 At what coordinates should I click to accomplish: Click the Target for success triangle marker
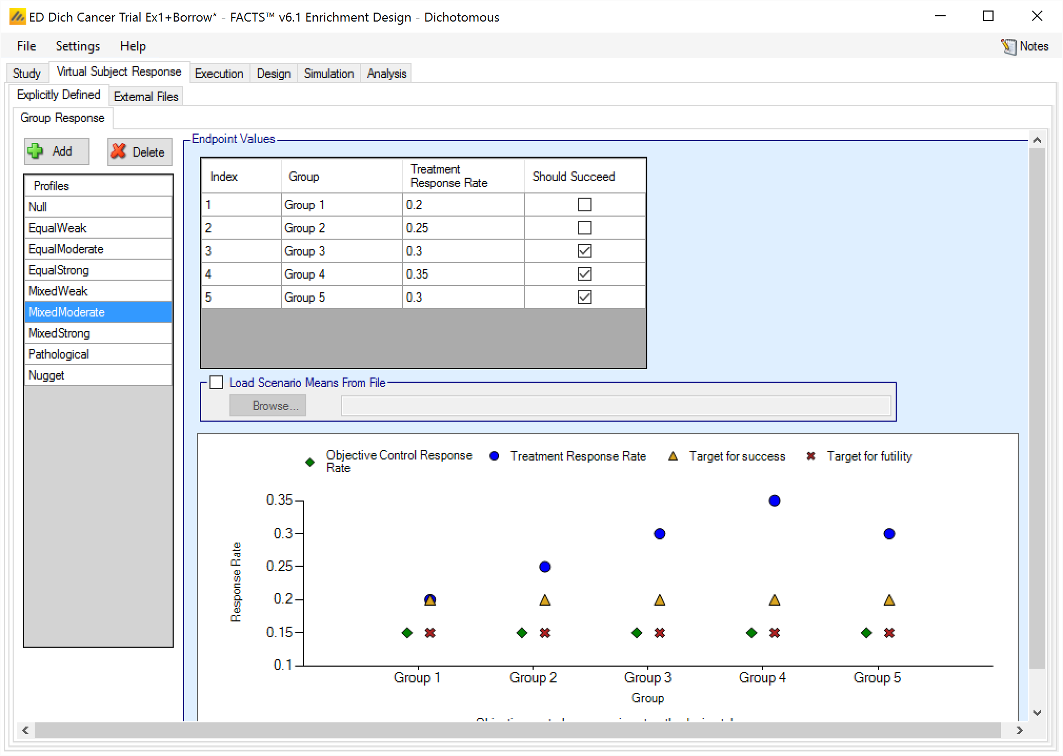pyautogui.click(x=673, y=456)
